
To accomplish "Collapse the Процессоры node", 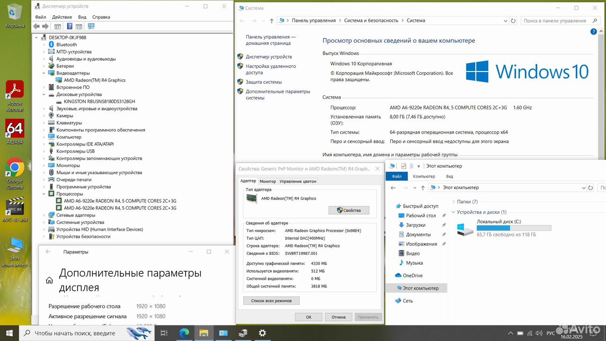I will point(44,194).
